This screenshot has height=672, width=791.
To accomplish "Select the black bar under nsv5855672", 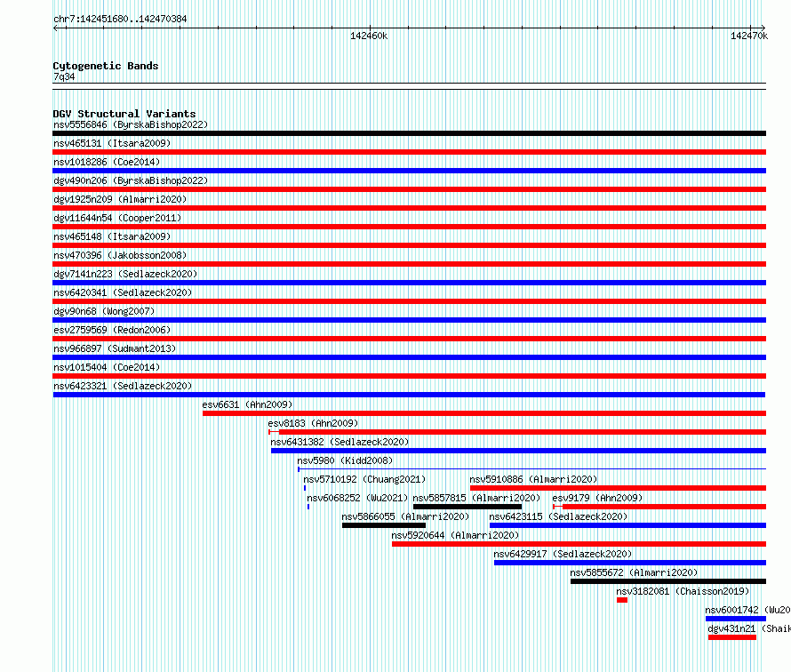I will [668, 581].
